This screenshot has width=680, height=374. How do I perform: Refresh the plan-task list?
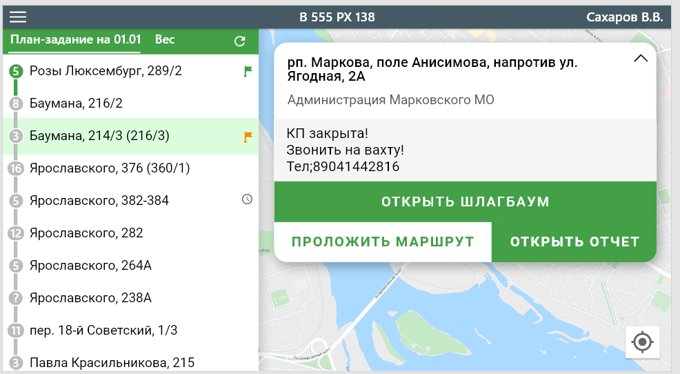point(240,41)
